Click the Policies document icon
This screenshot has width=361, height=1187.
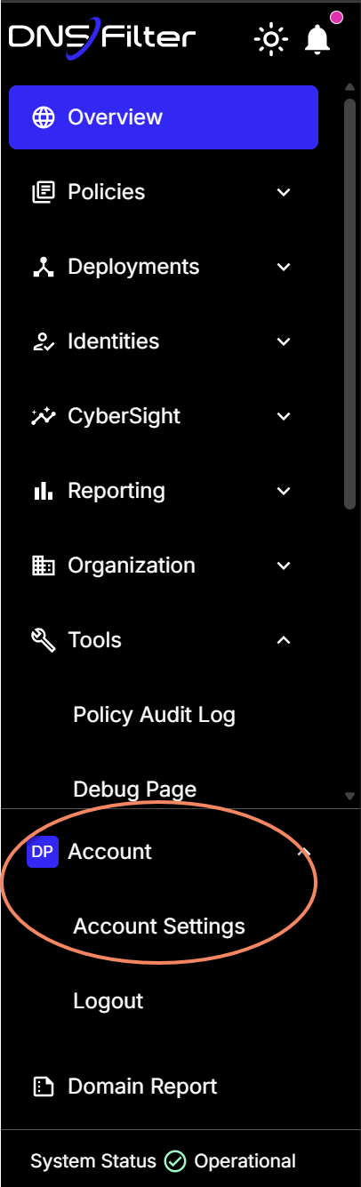[x=43, y=192]
